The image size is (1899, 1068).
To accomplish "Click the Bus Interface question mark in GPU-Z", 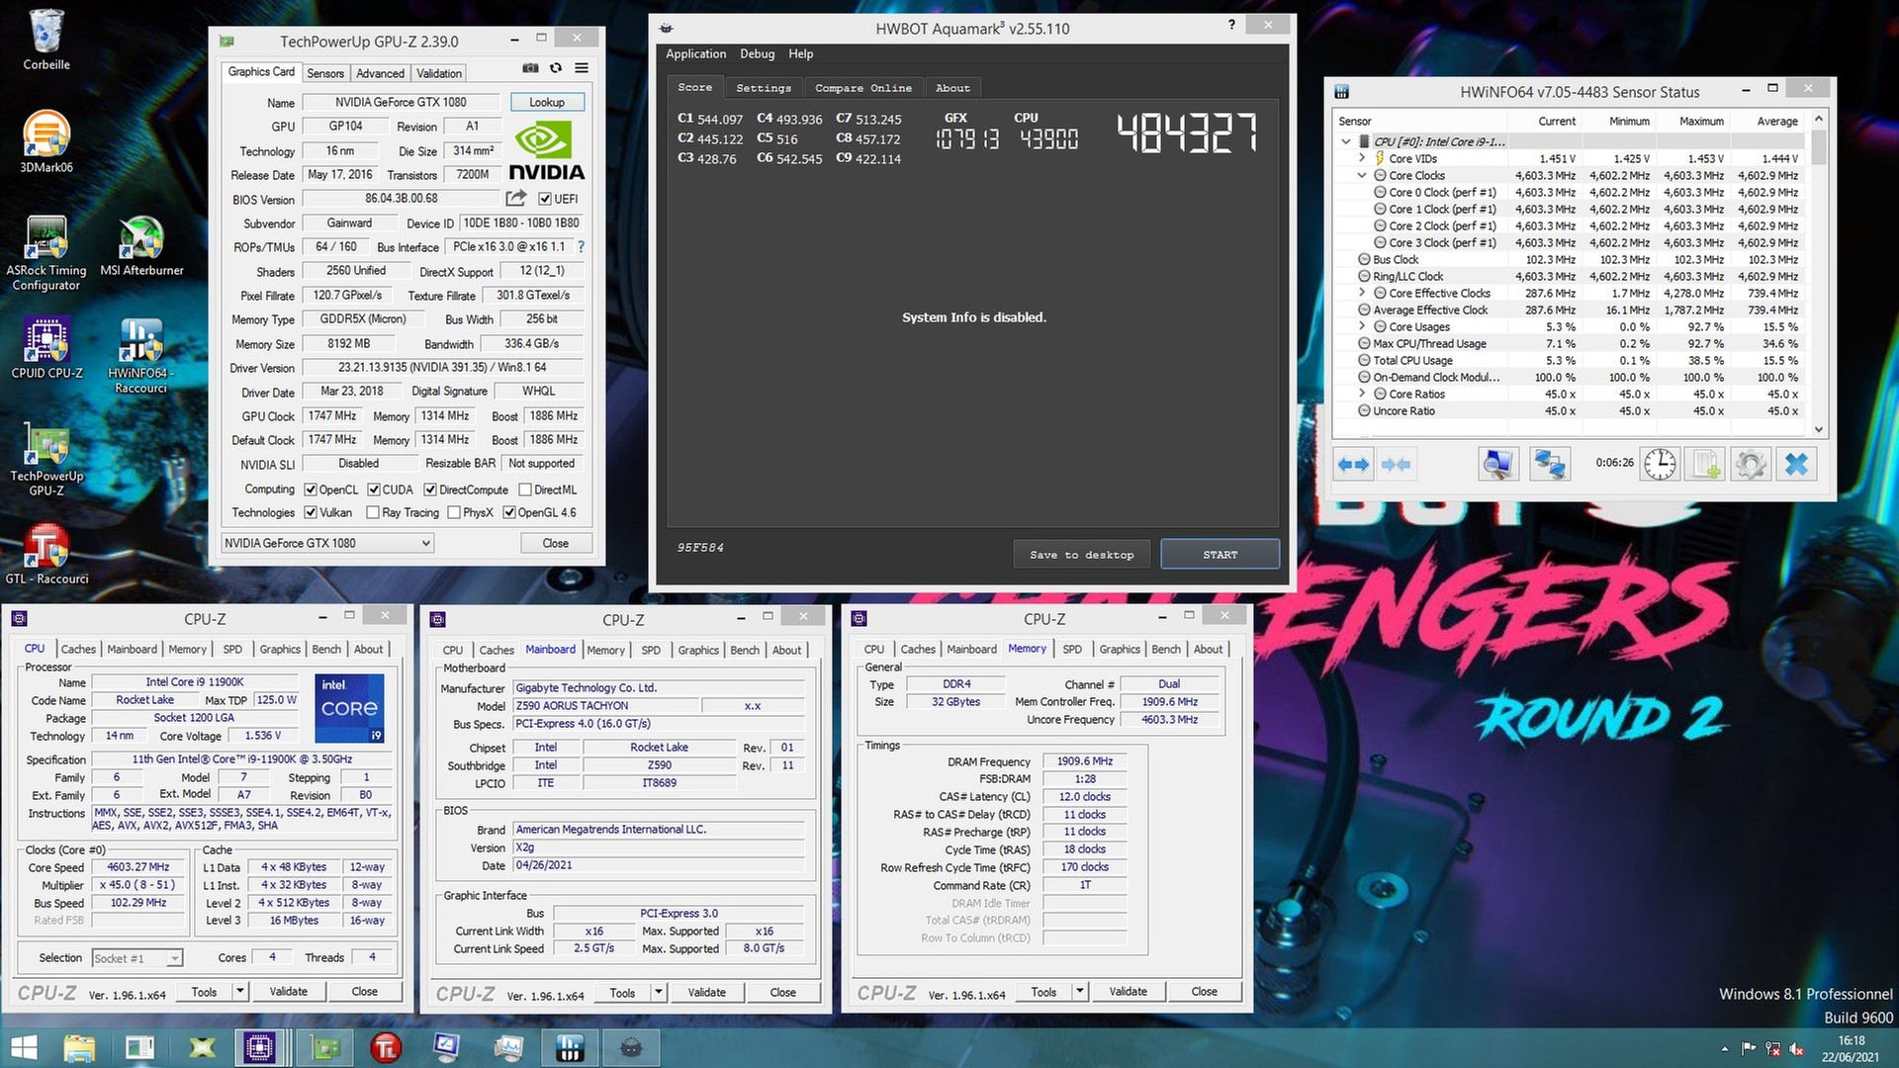I will [582, 247].
